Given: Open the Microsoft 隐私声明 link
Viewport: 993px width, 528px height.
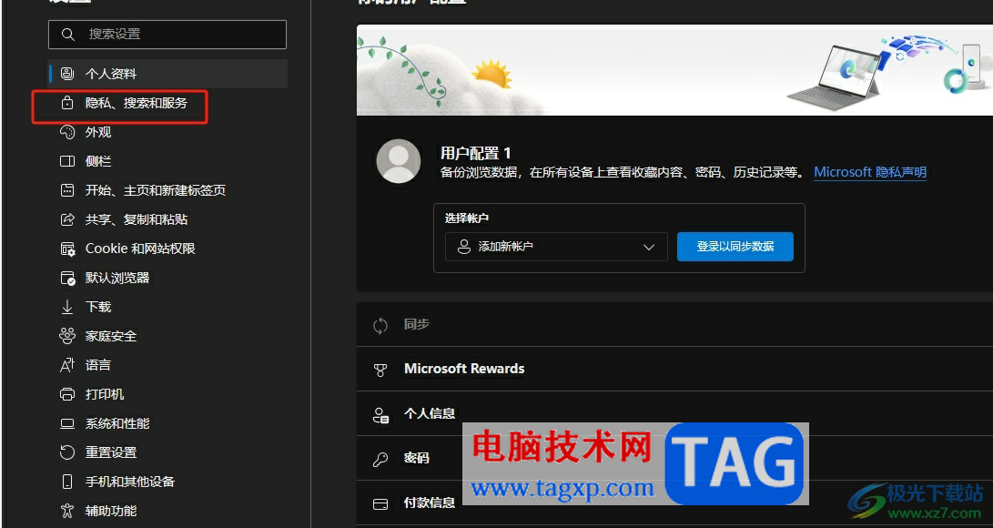Looking at the screenshot, I should 869,172.
